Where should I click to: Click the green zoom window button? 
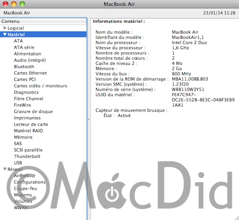click(x=22, y=4)
